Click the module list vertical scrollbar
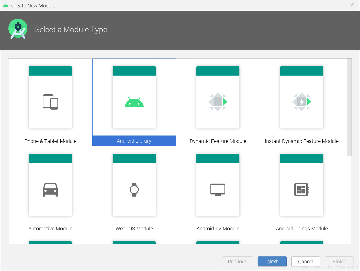Image resolution: width=360 pixels, height=271 pixels. [x=350, y=107]
